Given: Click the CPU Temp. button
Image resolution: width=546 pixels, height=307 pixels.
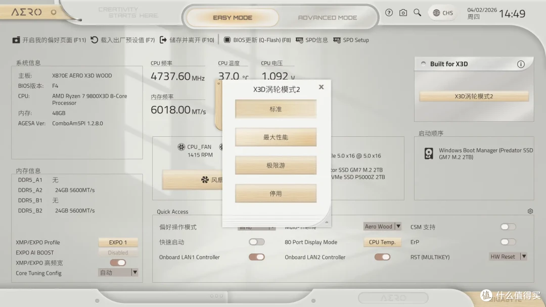Looking at the screenshot, I should click(x=382, y=242).
